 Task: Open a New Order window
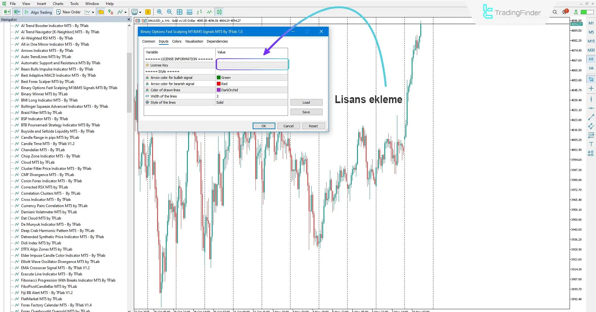[x=69, y=12]
